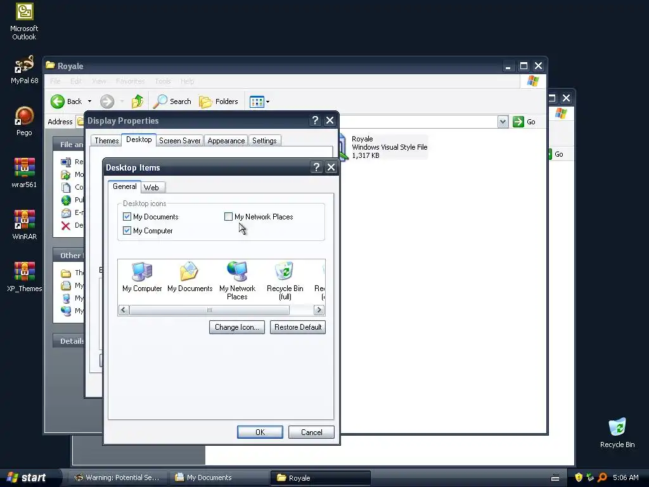Open the Pego desktop shortcut

pyautogui.click(x=24, y=121)
